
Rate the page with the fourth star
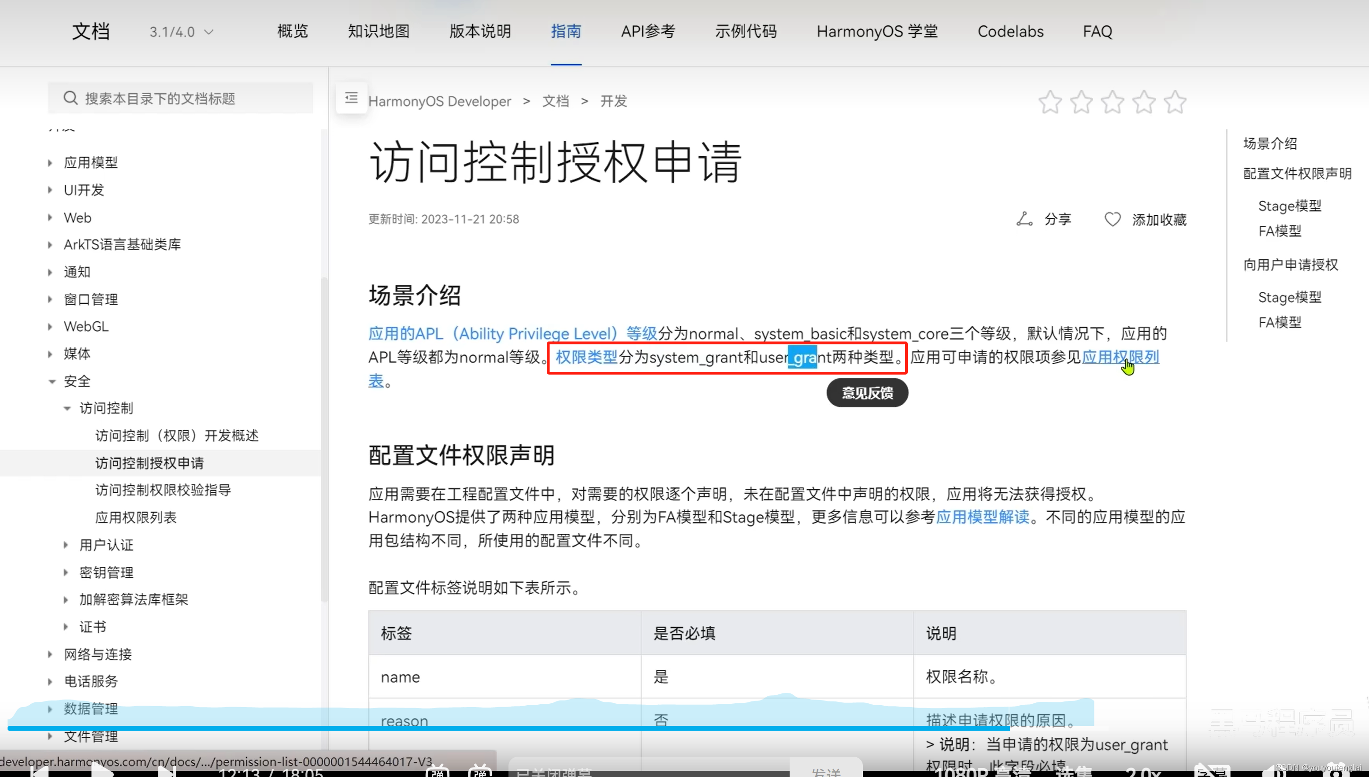(1144, 102)
